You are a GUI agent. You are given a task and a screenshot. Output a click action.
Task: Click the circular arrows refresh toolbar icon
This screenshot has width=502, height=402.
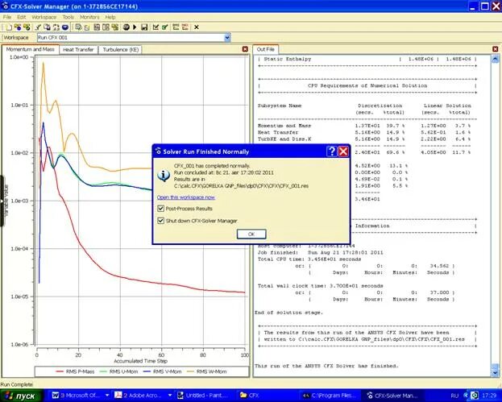(56, 27)
